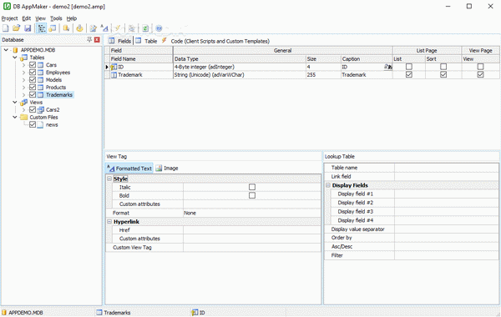Click the orange generate toolbar icon

79,28
